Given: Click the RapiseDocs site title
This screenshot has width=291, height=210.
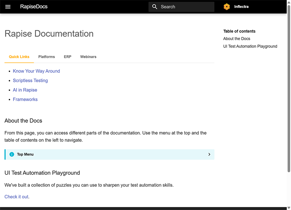Looking at the screenshot, I should 34,7.
